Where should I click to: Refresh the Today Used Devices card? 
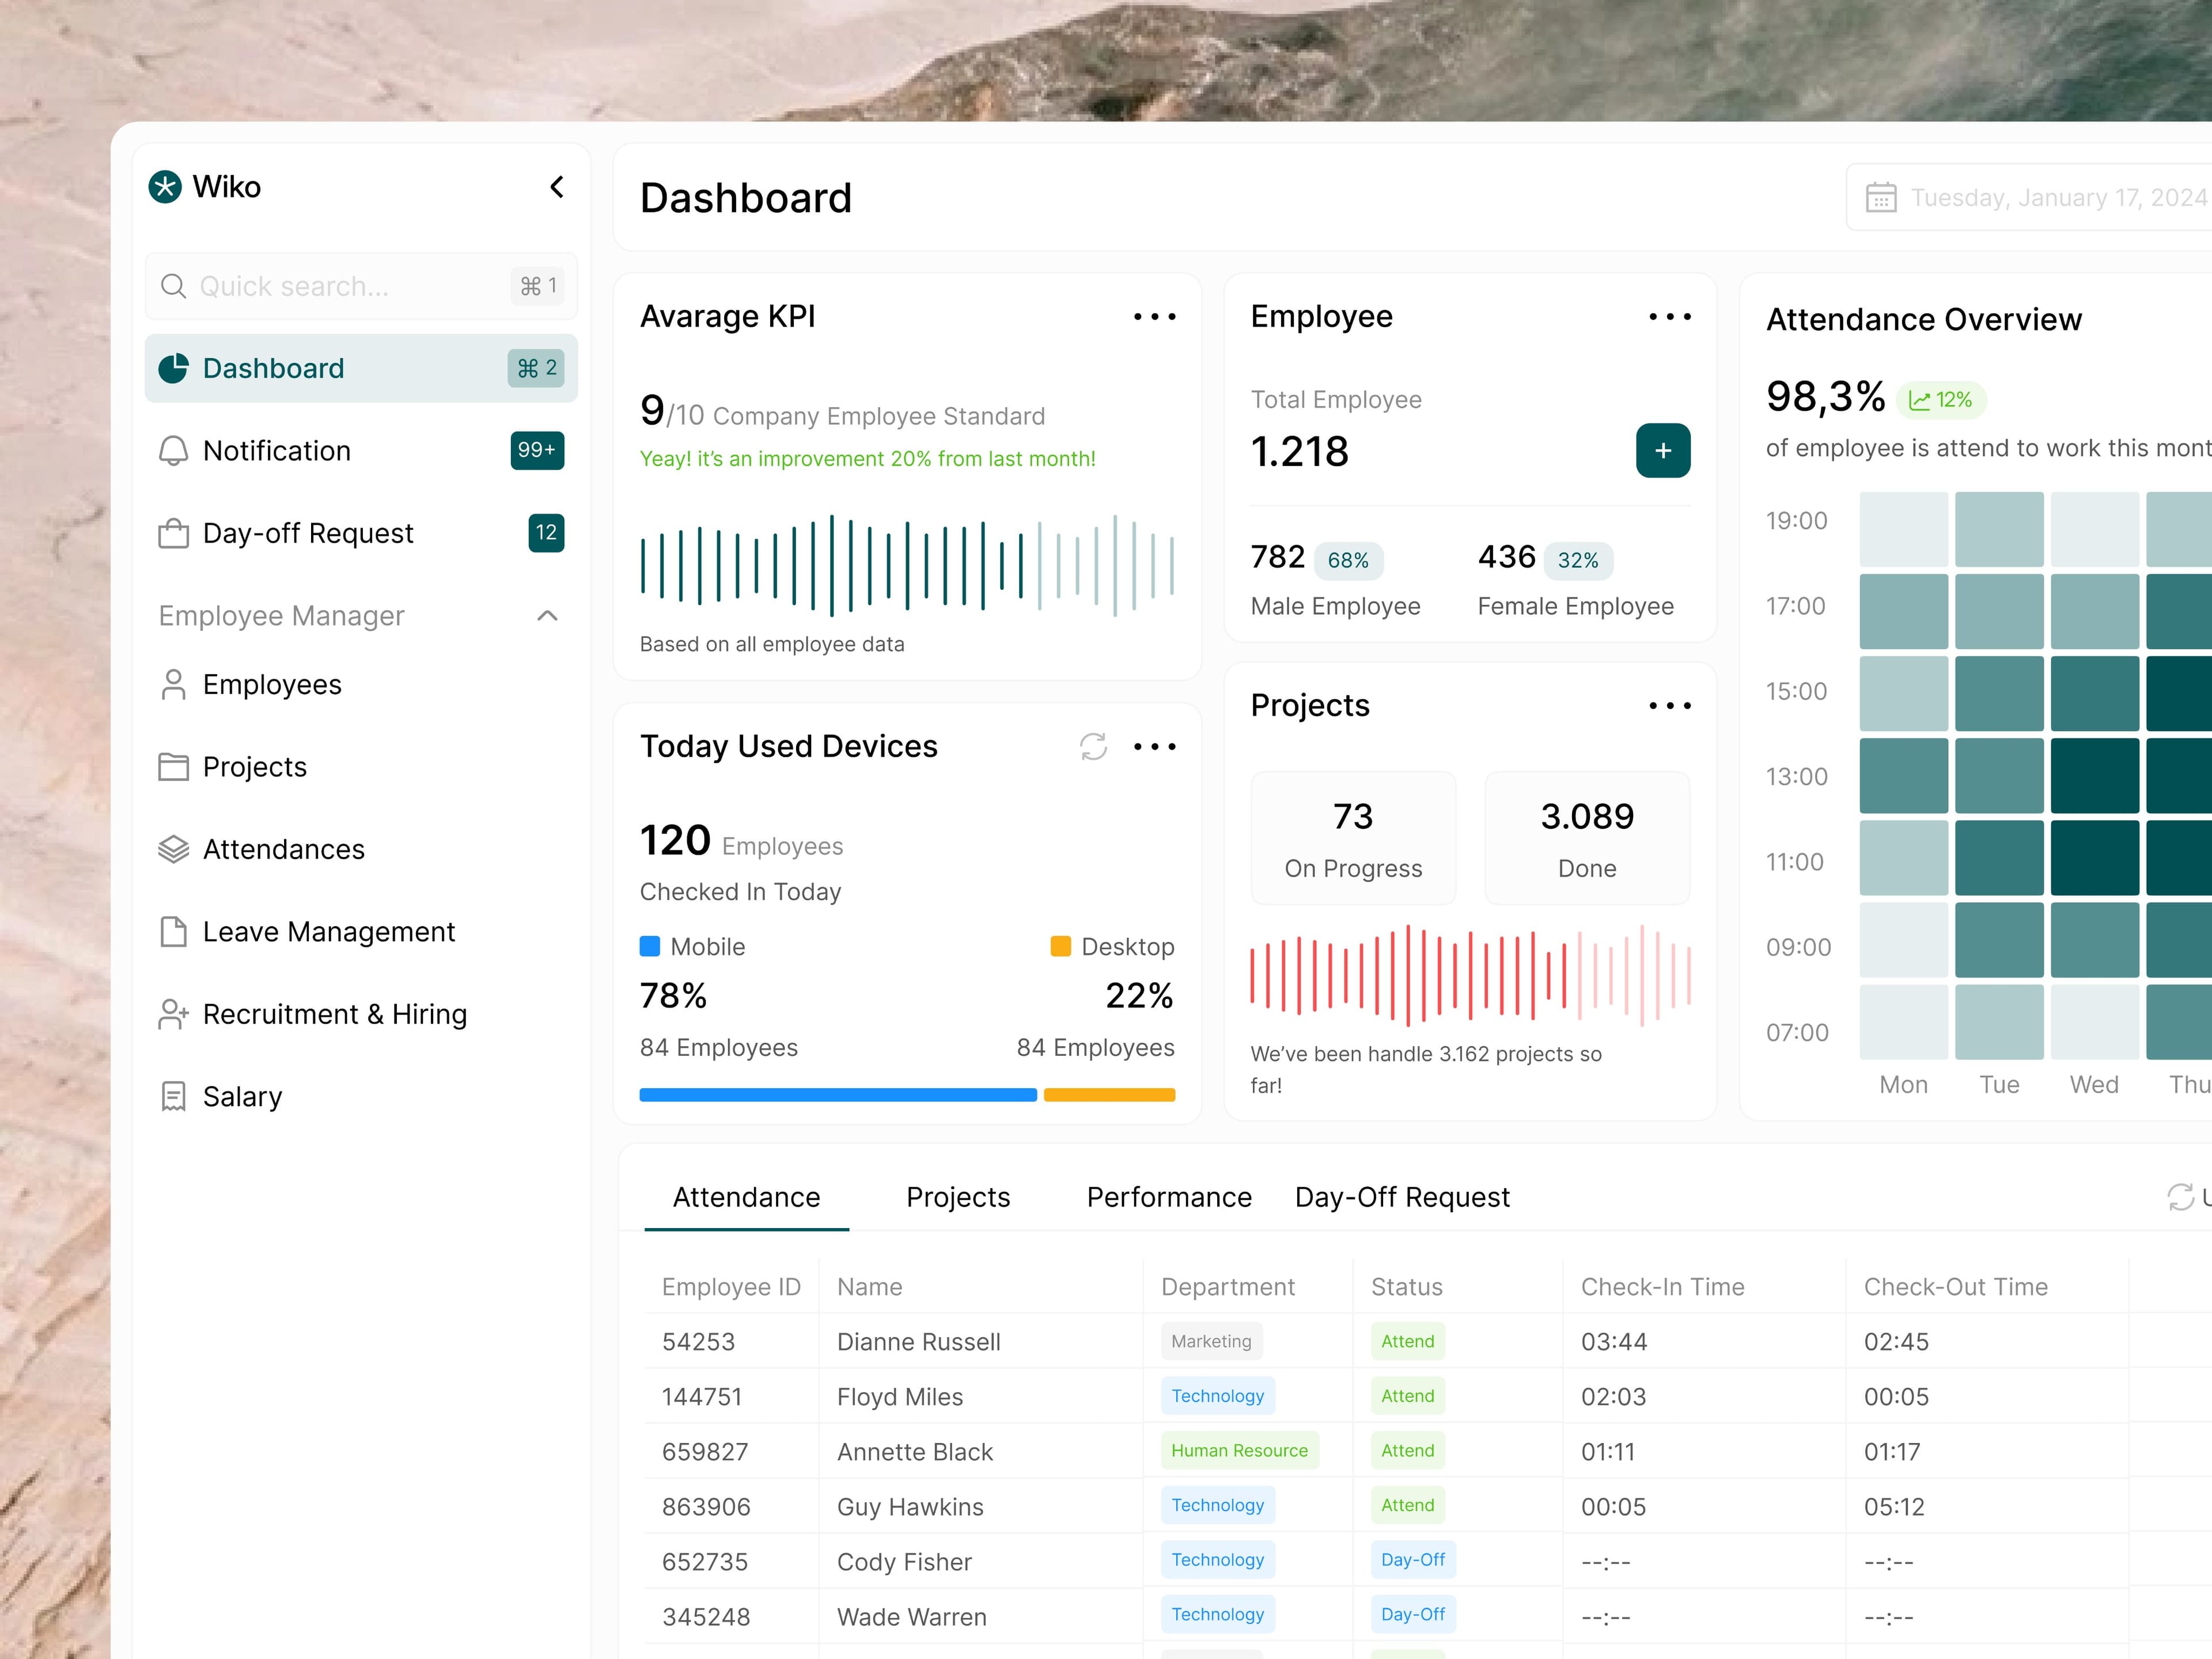tap(1093, 747)
